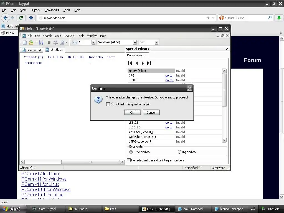The image size is (284, 213).
Task: Cancel the Confirm dialog
Action: (151, 113)
